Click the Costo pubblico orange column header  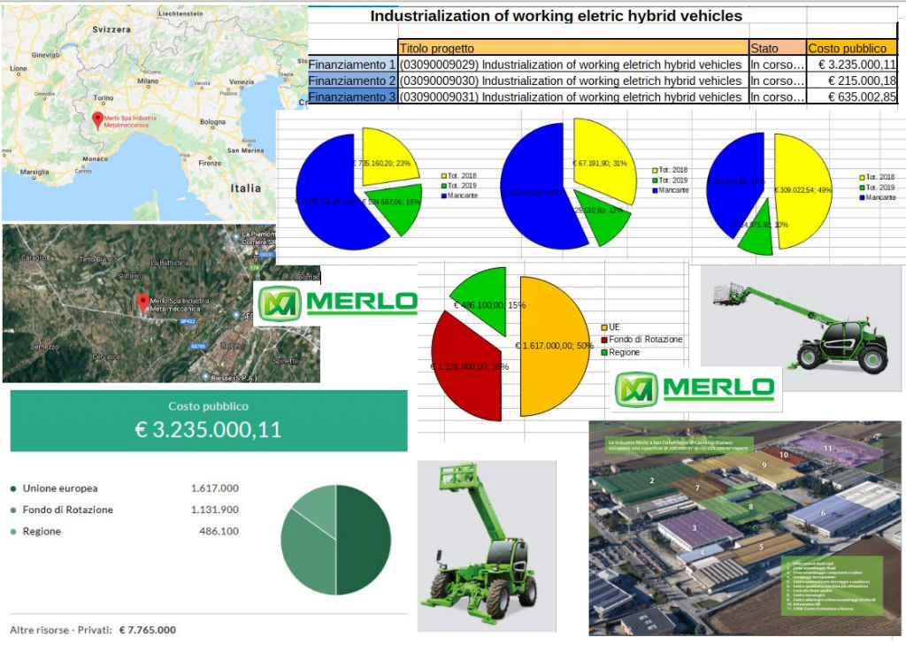(x=852, y=48)
